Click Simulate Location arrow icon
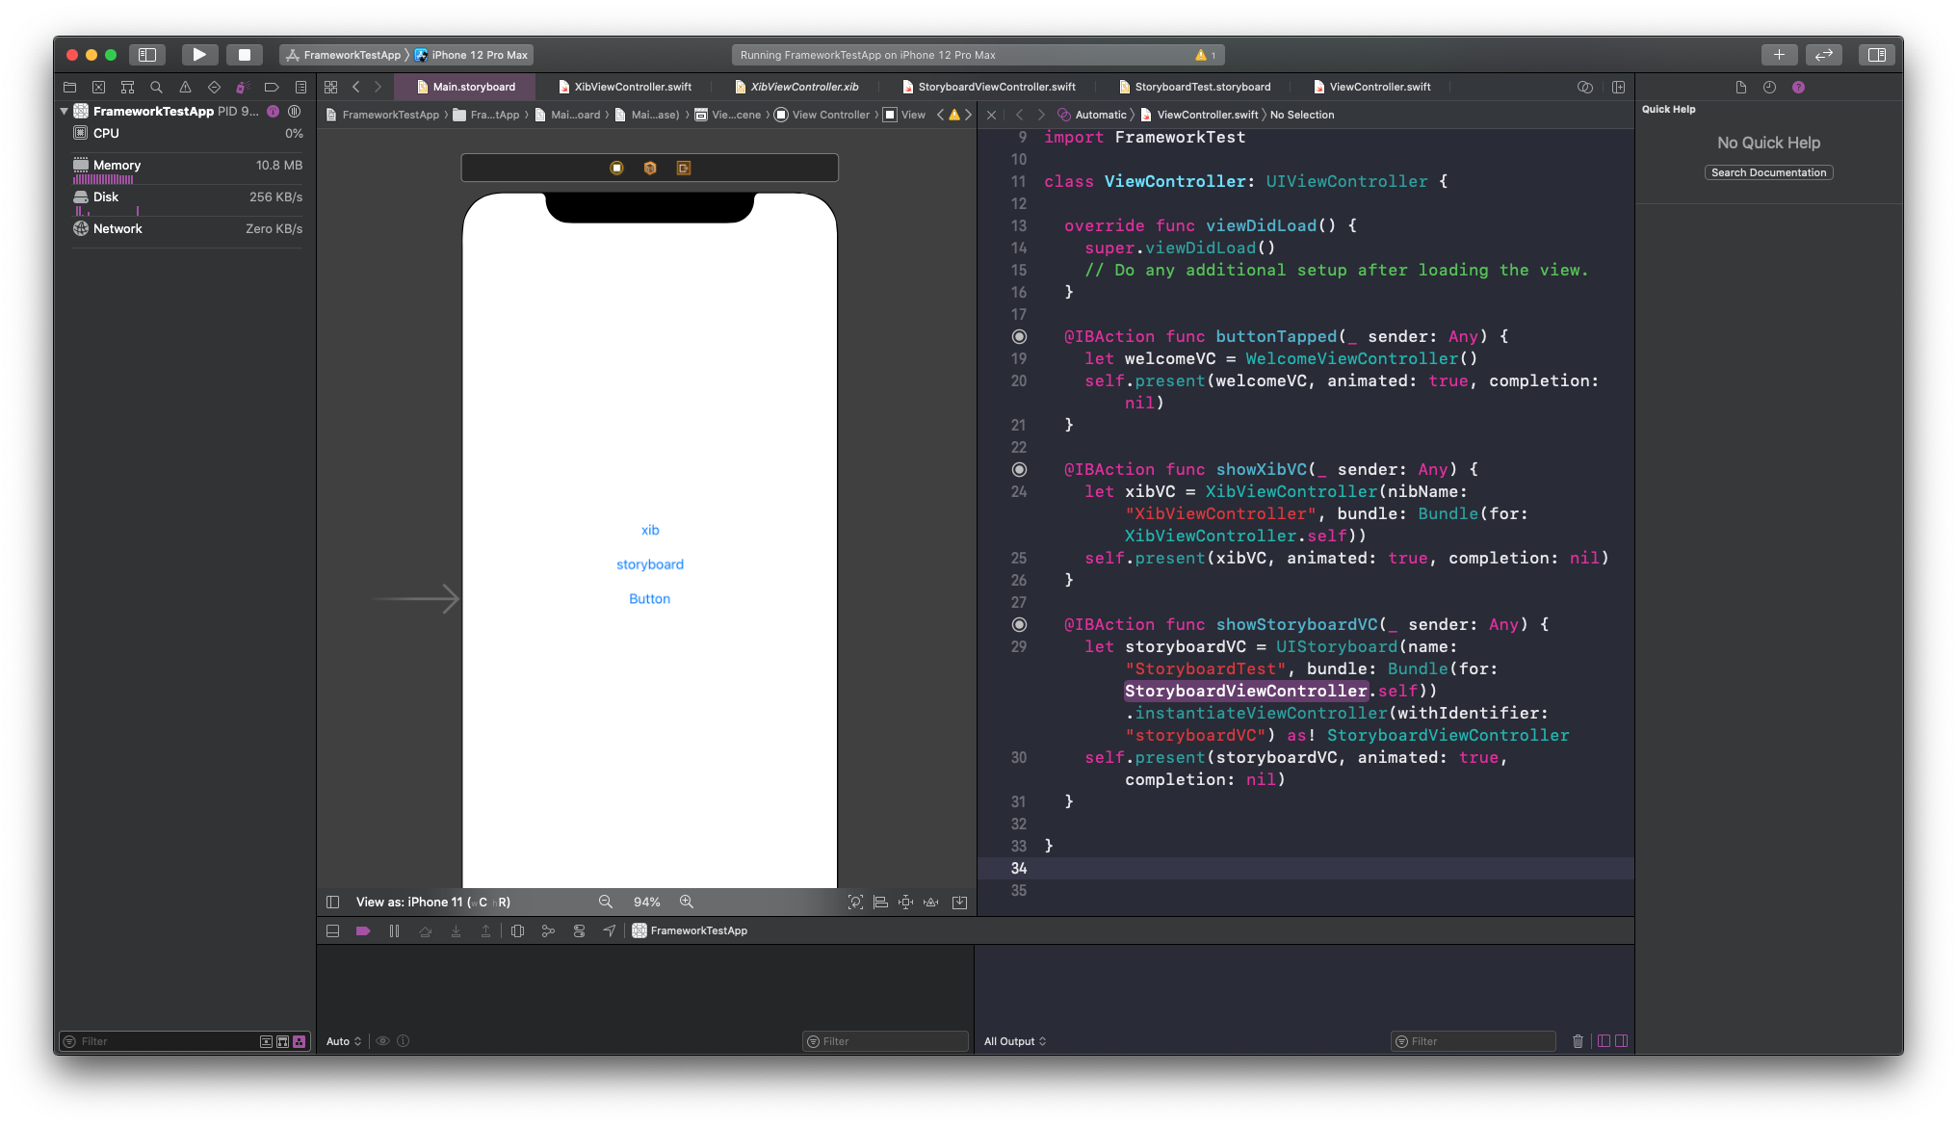Screen dimensions: 1957x1126 click(609, 930)
